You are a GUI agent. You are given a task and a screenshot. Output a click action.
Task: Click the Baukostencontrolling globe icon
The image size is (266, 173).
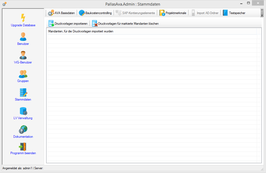[82, 13]
